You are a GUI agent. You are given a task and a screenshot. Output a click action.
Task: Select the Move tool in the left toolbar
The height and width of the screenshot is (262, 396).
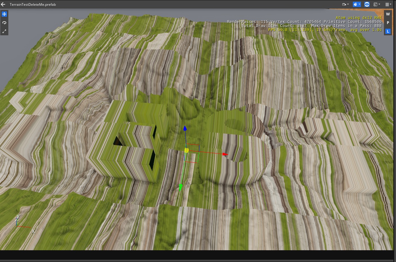coord(4,13)
